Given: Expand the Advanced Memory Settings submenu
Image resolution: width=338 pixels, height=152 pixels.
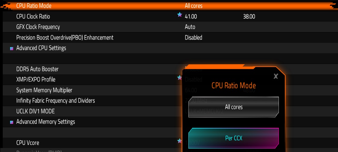Looking at the screenshot, I should pos(45,122).
